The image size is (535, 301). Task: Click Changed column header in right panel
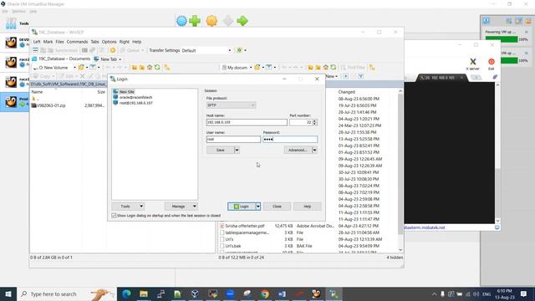point(347,92)
